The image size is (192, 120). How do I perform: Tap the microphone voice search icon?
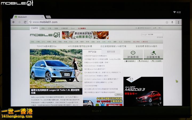click(x=173, y=22)
